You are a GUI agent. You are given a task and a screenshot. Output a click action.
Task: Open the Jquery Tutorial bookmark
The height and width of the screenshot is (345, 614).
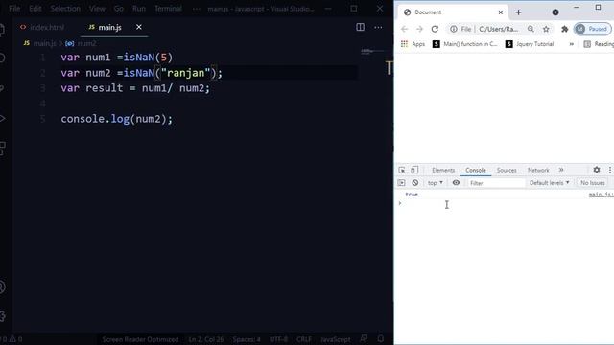pos(530,44)
